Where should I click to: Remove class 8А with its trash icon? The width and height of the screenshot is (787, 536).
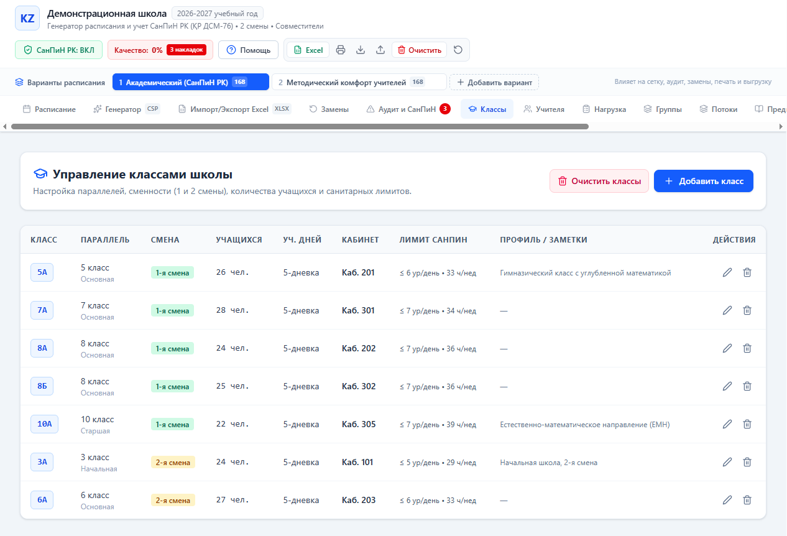[747, 348]
